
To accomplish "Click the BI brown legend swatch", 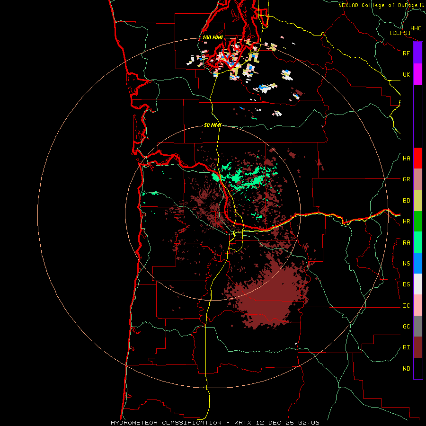I will (418, 347).
